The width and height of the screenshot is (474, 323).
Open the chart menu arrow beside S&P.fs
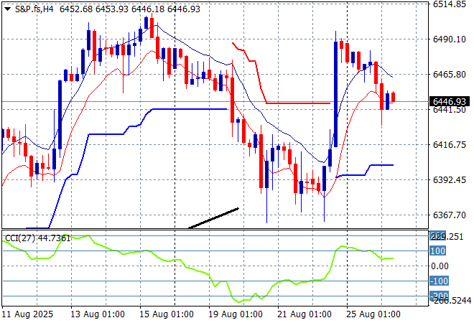pos(8,9)
